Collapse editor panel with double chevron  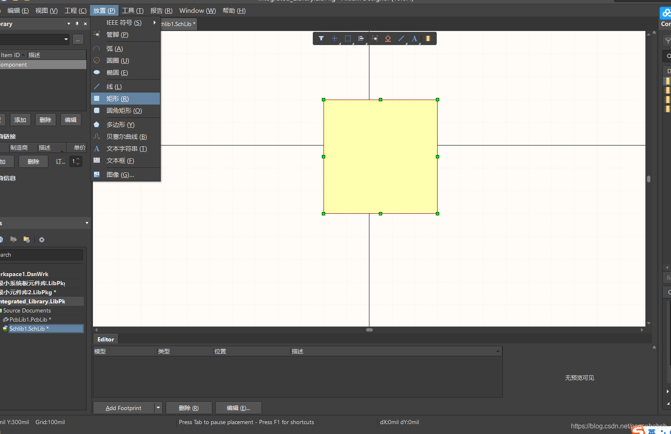654,348
